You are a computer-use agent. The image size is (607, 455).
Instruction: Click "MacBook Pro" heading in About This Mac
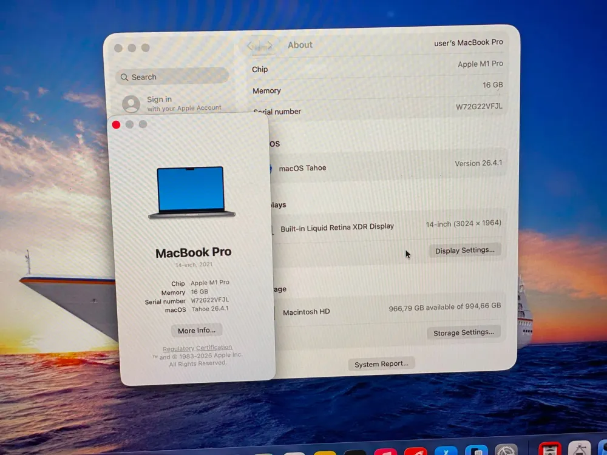194,252
